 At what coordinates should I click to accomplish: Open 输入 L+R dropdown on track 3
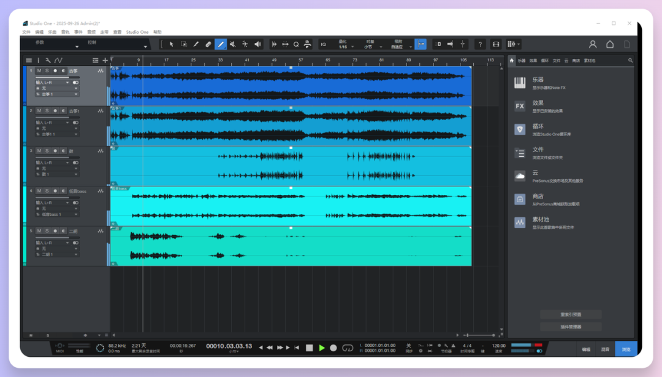(x=52, y=162)
